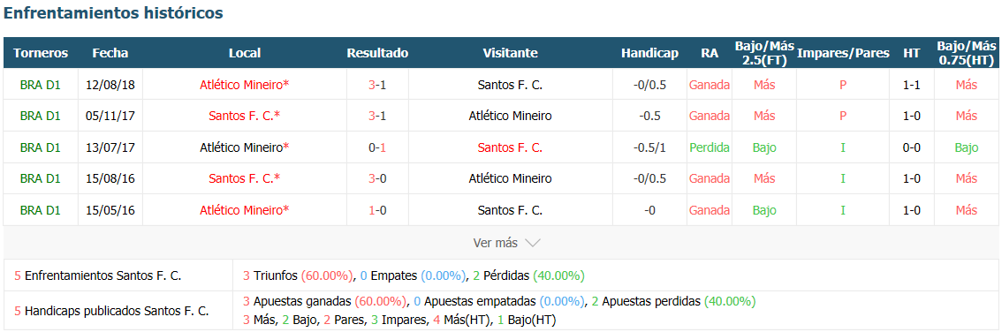This screenshot has height=332, width=1002.
Task: Open Atlético Mineiro in the 12/08/18 row
Action: (244, 84)
